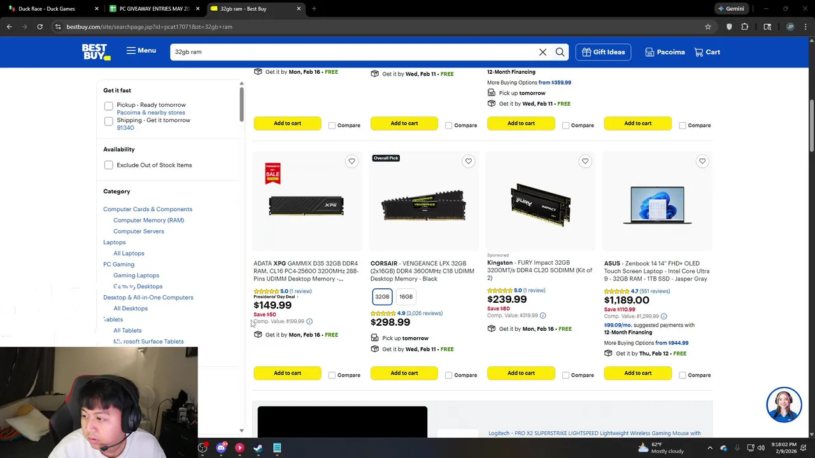Open Pacoima & nearby stores link

[x=151, y=113]
